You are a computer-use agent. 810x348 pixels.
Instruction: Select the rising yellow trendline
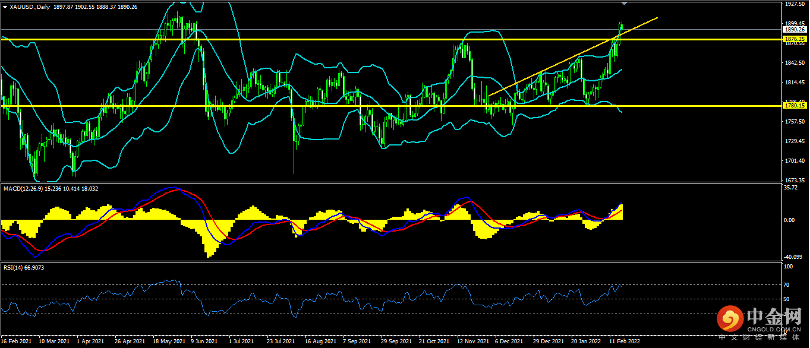[573, 56]
